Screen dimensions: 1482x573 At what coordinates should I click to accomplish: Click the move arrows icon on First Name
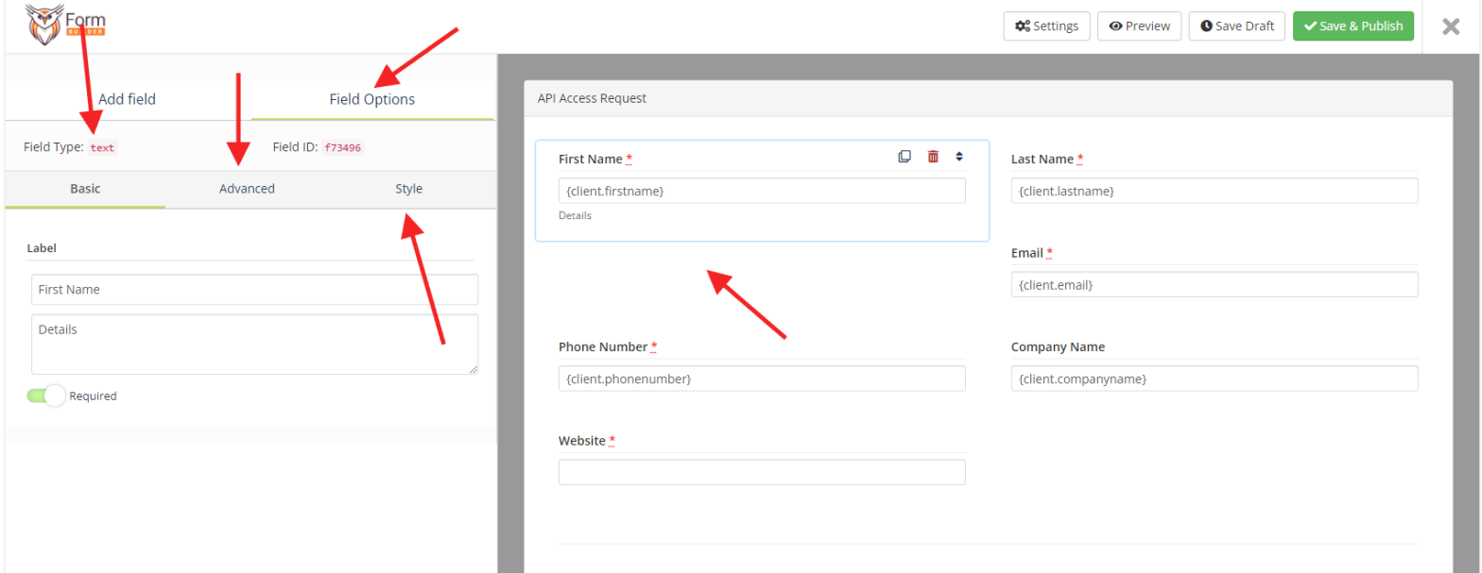click(x=959, y=157)
